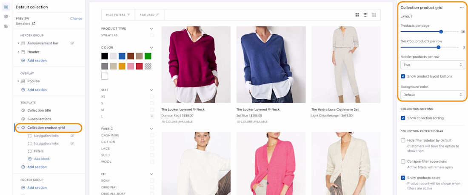Viewport: 468px width, 195px height.
Task: Open Damson Red Looker V-Neck product image
Action: 196,64
